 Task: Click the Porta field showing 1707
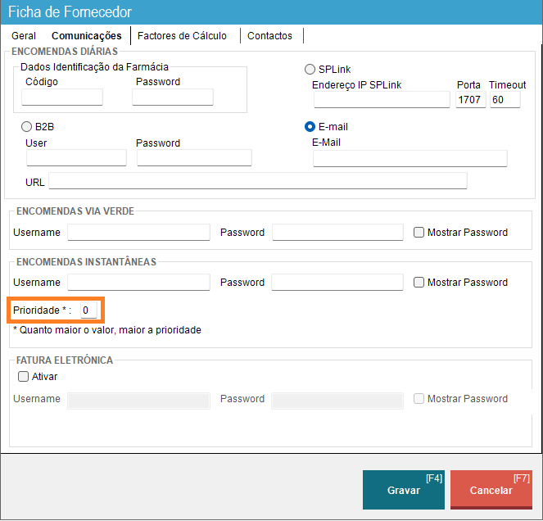471,100
